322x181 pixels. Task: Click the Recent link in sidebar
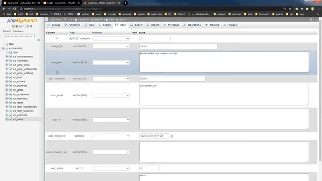(x=7, y=31)
